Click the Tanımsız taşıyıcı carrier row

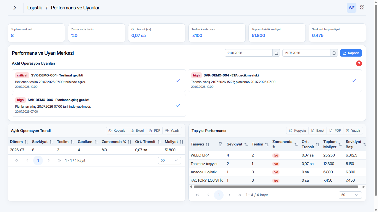(277, 164)
